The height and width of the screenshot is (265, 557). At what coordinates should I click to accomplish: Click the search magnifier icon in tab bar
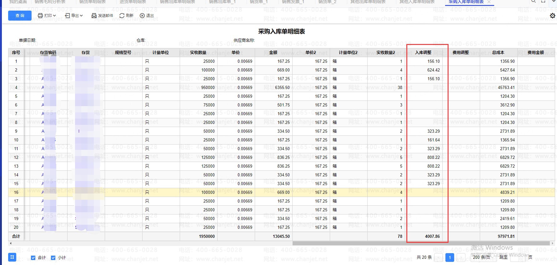(x=534, y=2)
